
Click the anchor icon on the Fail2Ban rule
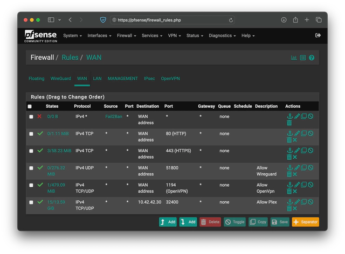click(289, 116)
